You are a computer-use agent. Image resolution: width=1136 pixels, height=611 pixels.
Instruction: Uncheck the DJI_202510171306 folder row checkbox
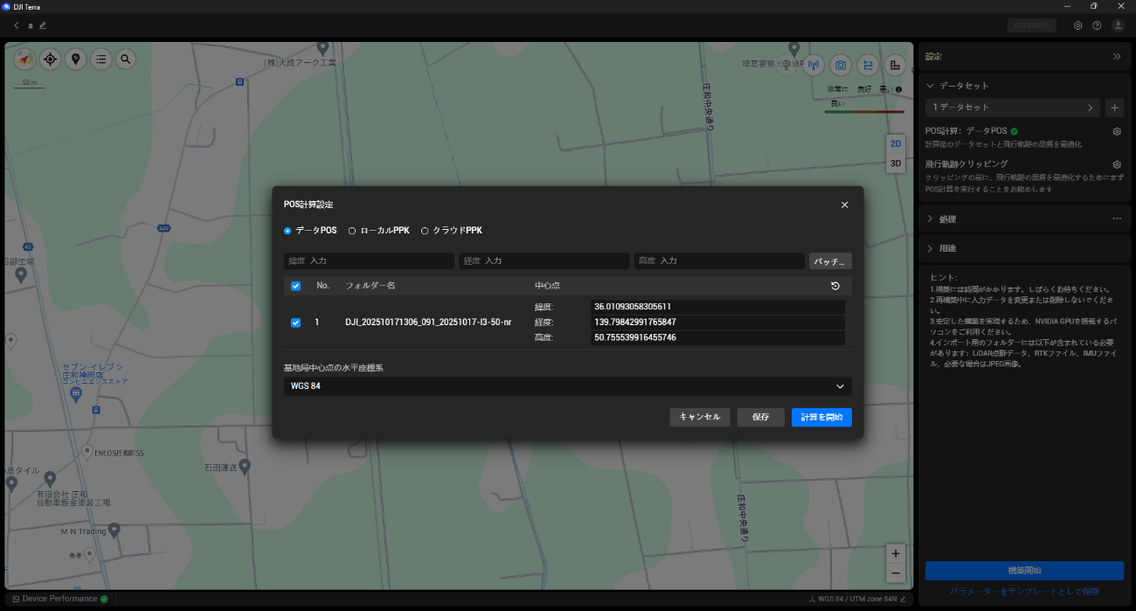coord(295,323)
